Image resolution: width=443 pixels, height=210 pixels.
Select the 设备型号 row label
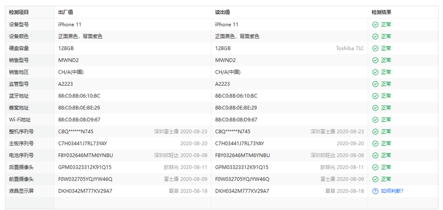click(x=19, y=25)
